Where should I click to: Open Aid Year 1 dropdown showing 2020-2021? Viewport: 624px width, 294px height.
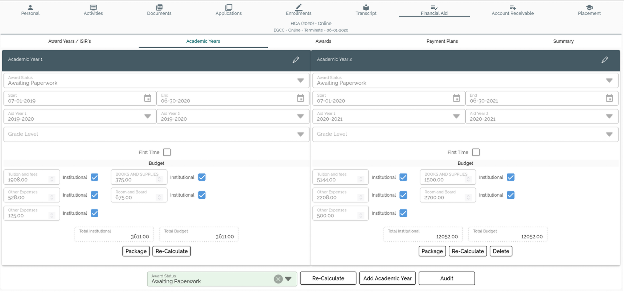[x=456, y=116]
